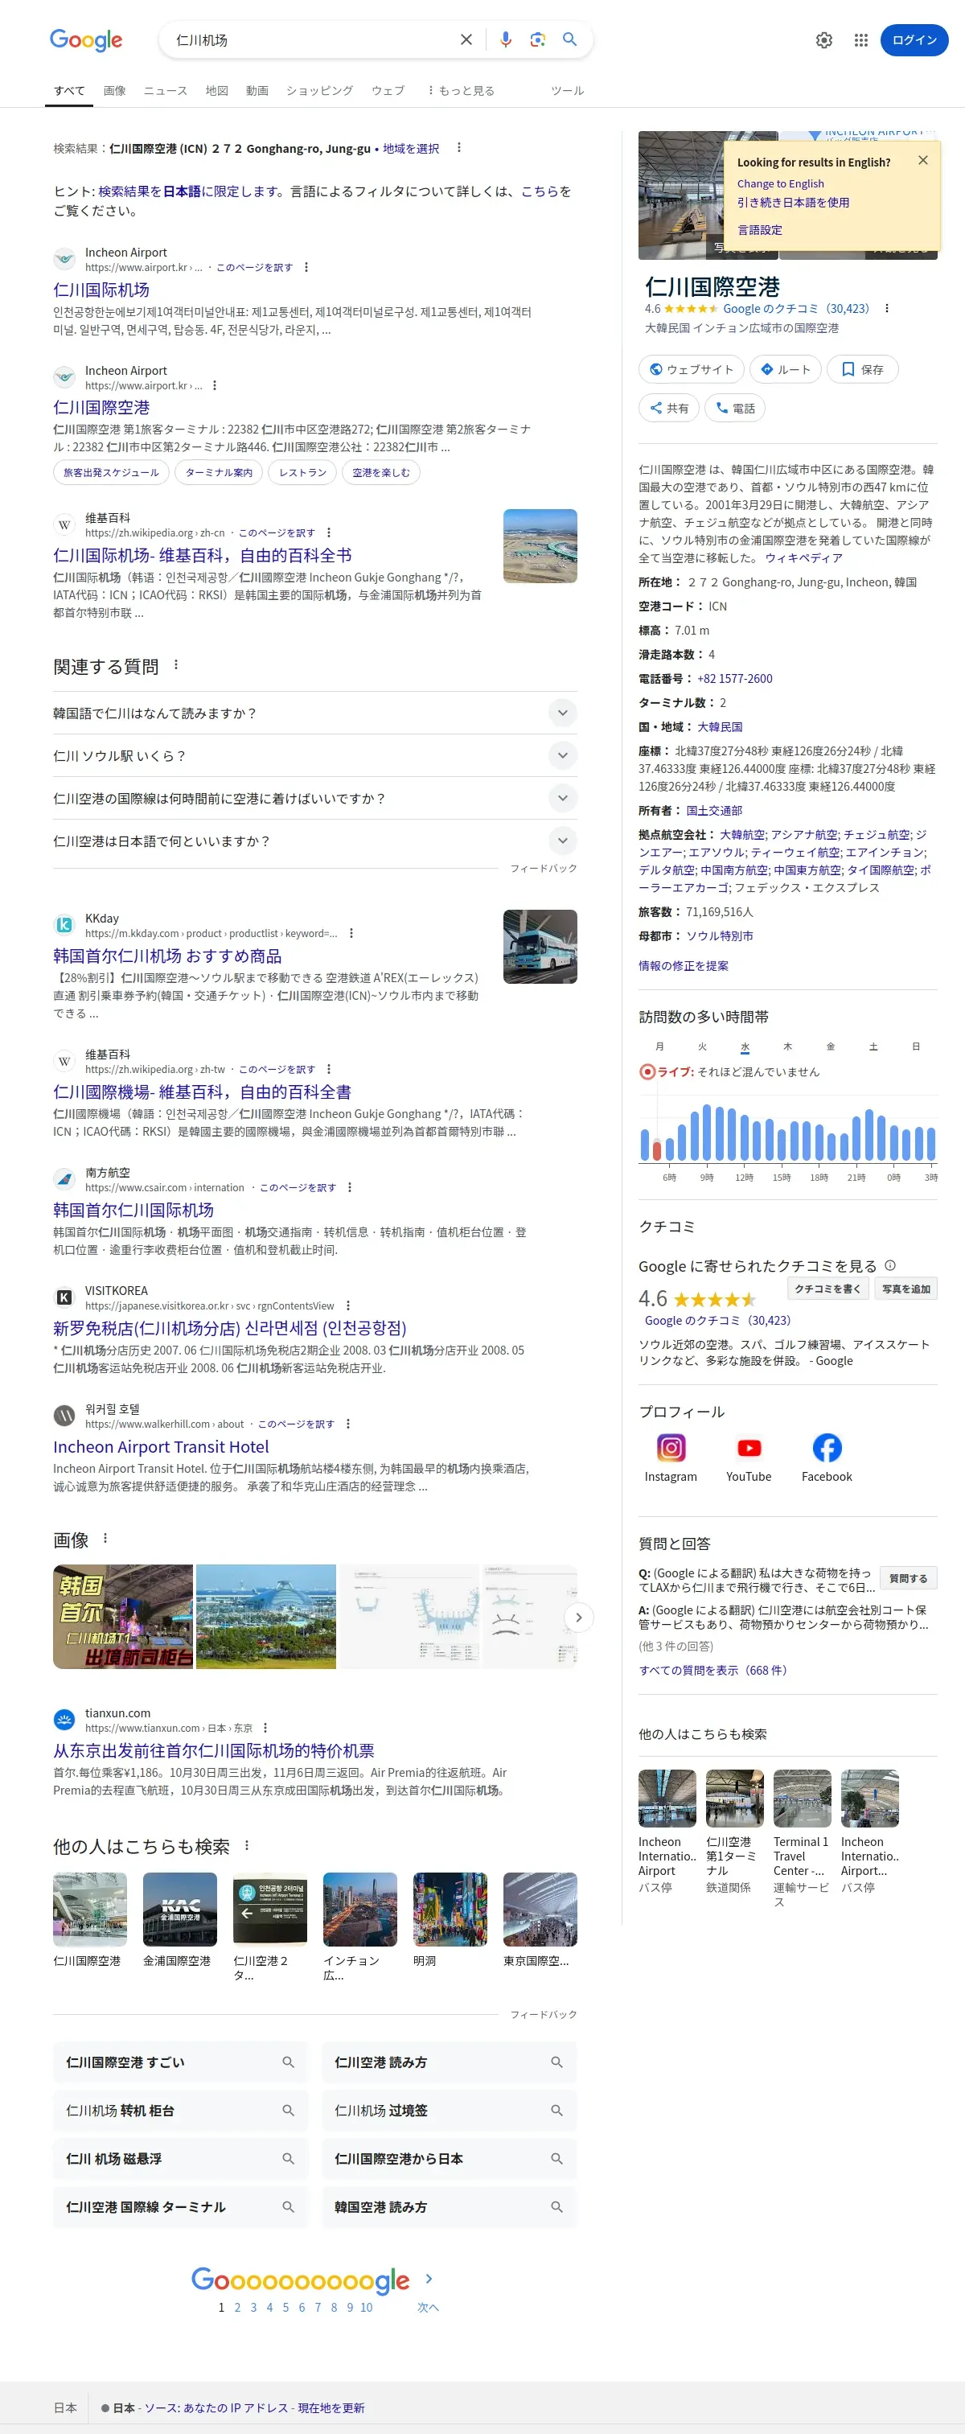This screenshot has width=965, height=2434.
Task: Start voice search with the microphone icon
Action: [505, 39]
